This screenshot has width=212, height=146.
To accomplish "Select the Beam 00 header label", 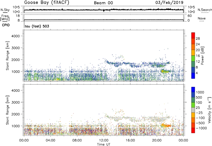I will pyautogui.click(x=103, y=3).
